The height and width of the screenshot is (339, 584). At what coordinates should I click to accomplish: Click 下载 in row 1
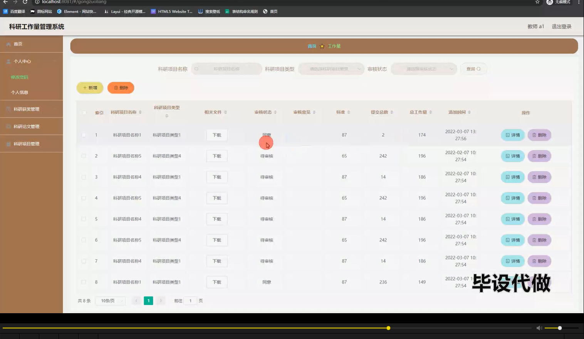tap(217, 135)
